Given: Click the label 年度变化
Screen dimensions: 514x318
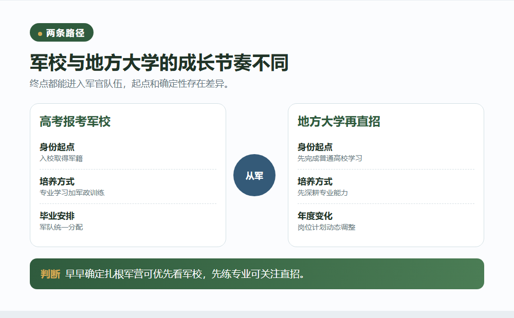Looking at the screenshot, I should [315, 216].
